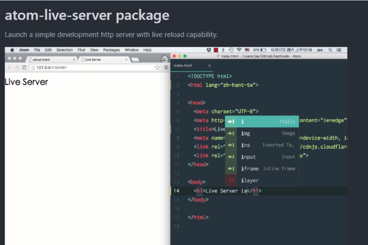Click the h1 Live Server line 14
The height and width of the screenshot is (245, 368).
point(227,191)
